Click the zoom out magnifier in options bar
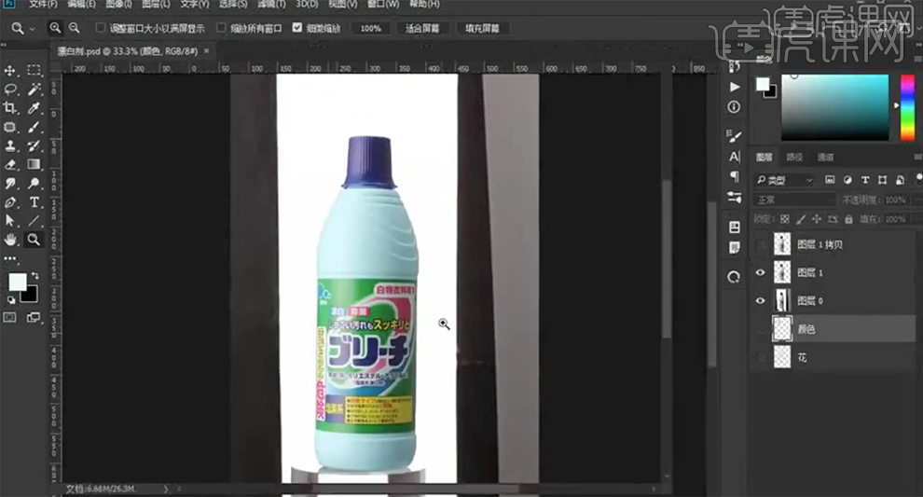This screenshot has height=497, width=923. (74, 28)
